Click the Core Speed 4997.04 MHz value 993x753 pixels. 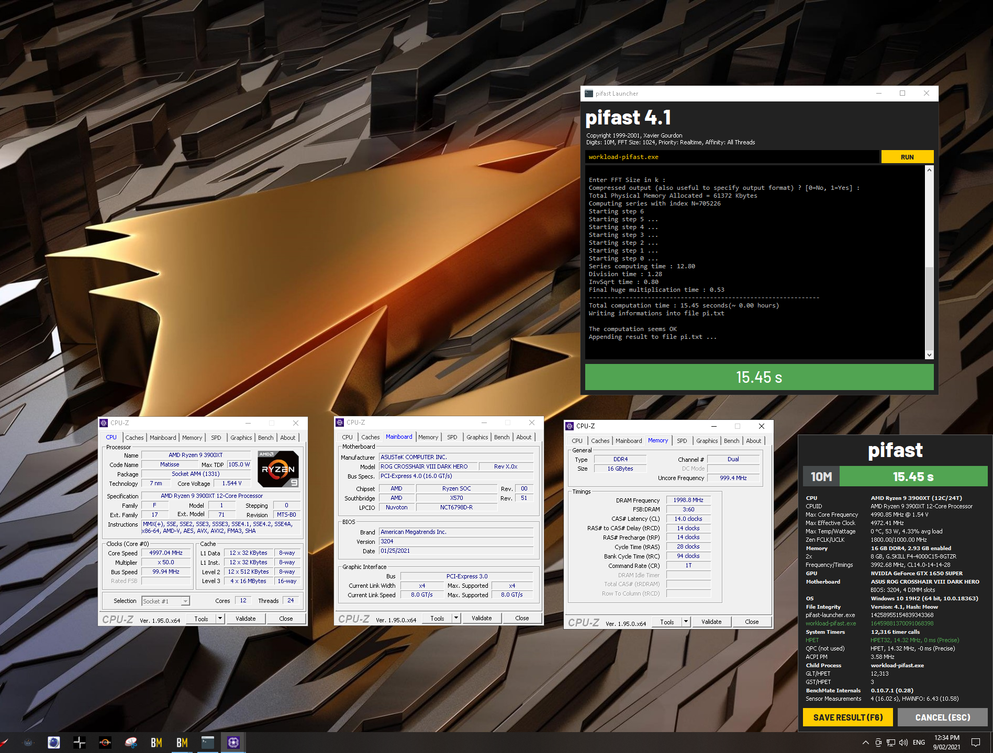(x=166, y=553)
